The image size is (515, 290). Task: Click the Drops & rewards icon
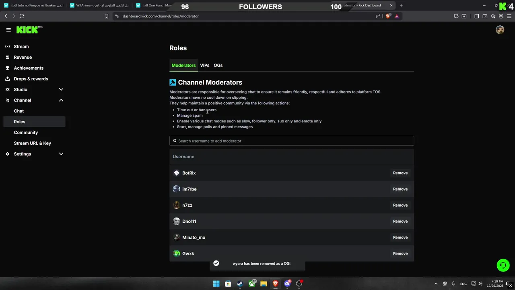pyautogui.click(x=7, y=79)
